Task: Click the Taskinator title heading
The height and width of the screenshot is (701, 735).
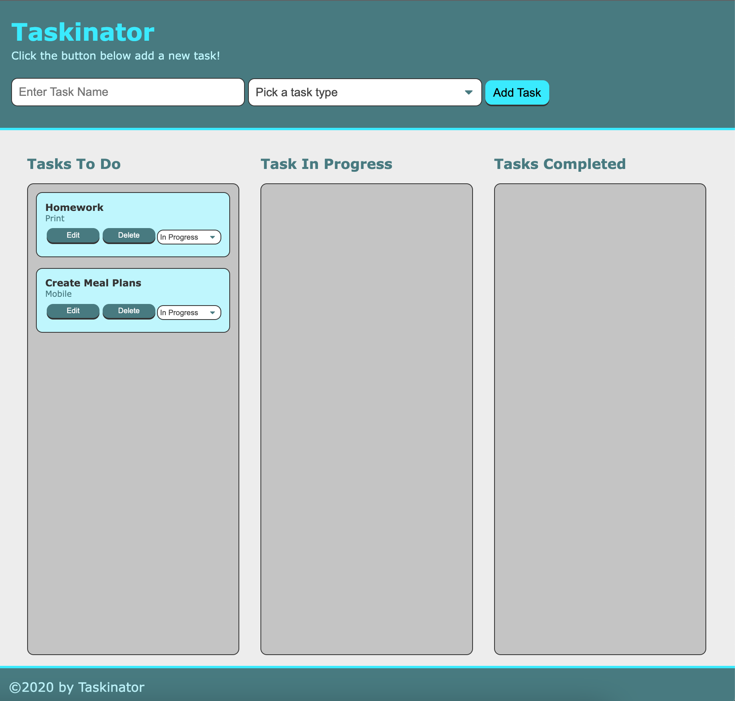Action: tap(83, 32)
